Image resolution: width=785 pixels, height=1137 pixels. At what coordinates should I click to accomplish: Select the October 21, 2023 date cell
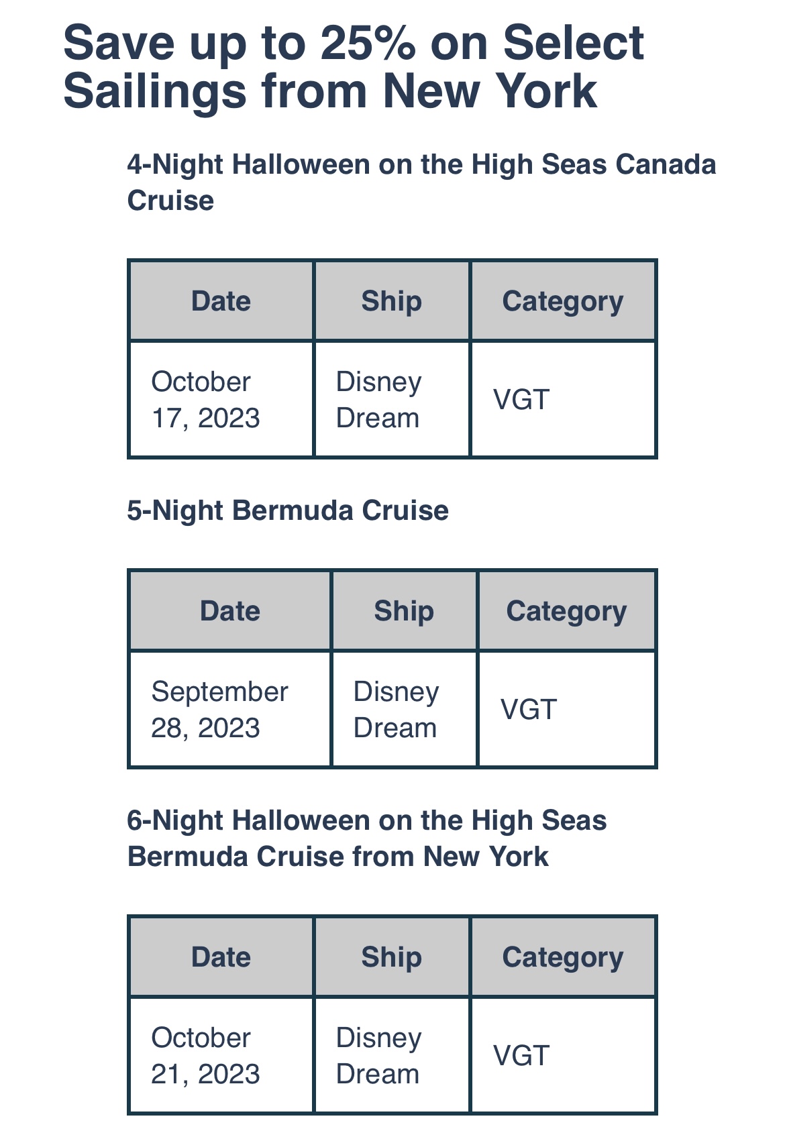[x=206, y=1056]
